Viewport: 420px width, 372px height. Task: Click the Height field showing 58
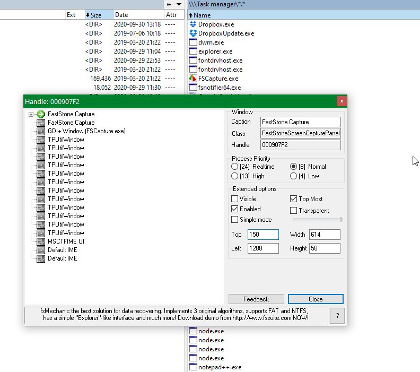(325, 248)
